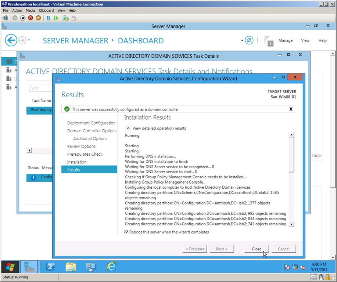The image size is (337, 282).
Task: Refresh the Server Manager dashboard
Action: coord(249,40)
